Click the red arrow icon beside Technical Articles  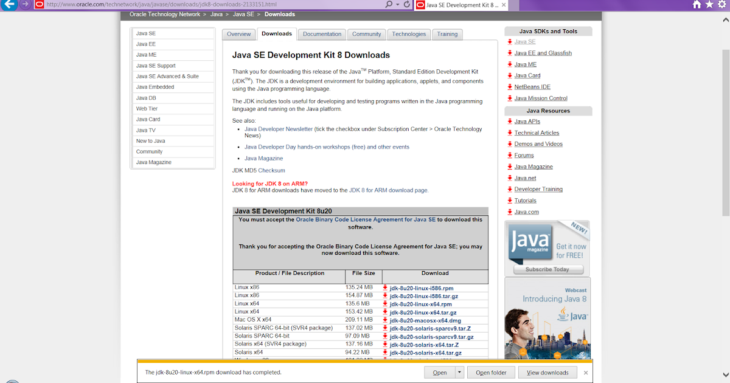tap(510, 133)
